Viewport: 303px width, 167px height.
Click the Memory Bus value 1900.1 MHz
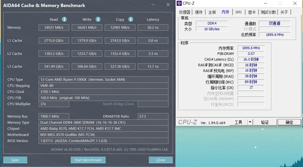click(54, 116)
